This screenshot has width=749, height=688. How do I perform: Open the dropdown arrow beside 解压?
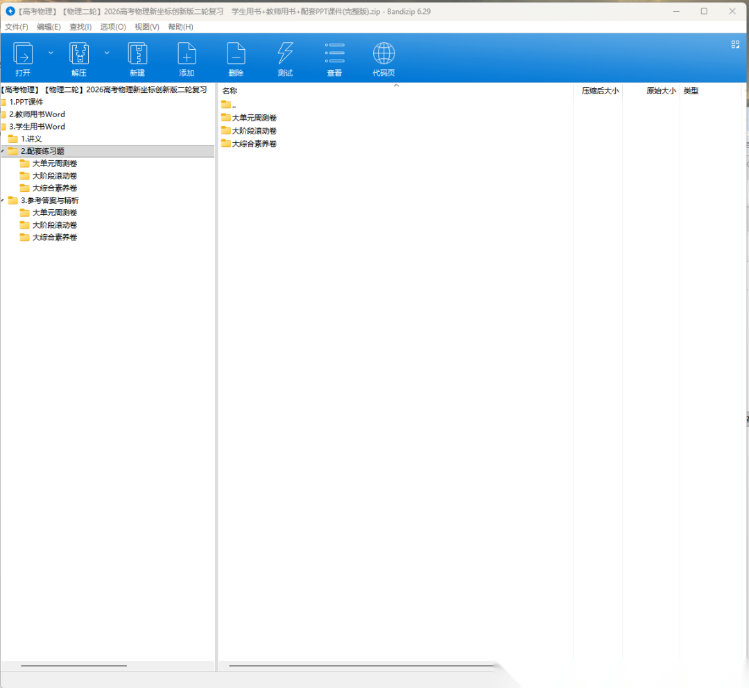click(107, 53)
